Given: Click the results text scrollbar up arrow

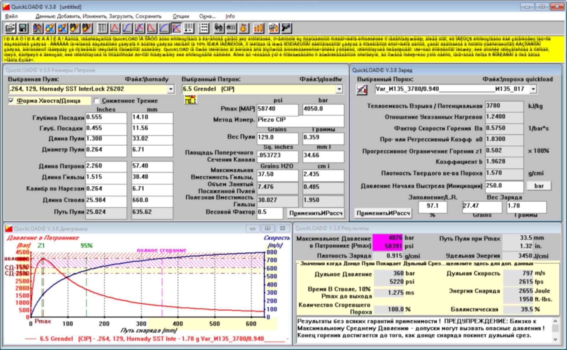Looking at the screenshot, I should coord(555,321).
